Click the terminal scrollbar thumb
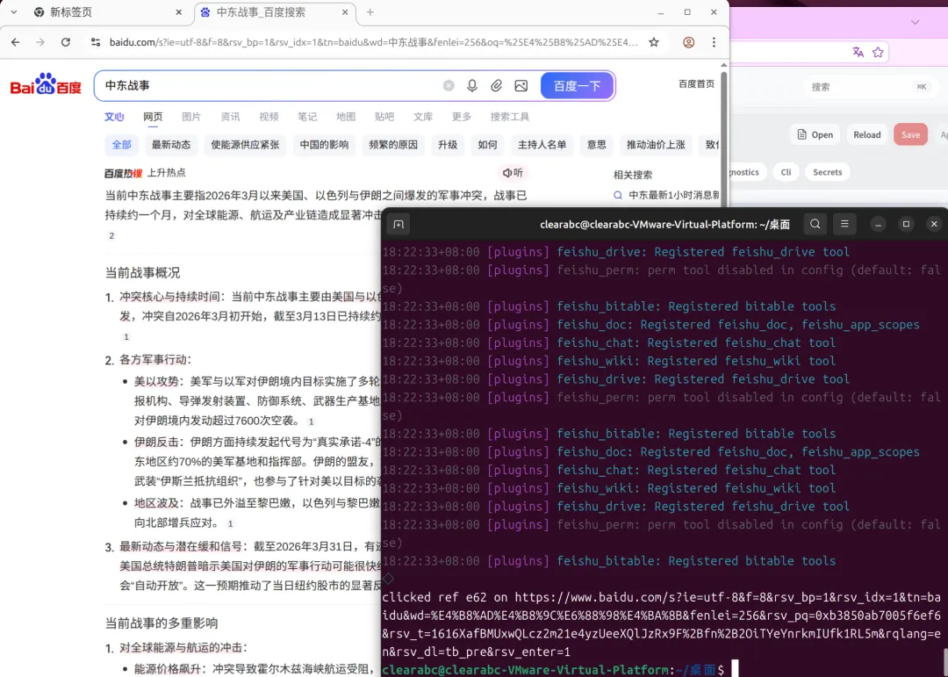Image resolution: width=948 pixels, height=677 pixels. 945,662
